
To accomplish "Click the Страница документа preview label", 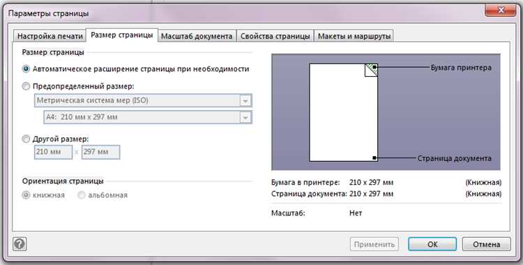I will (x=454, y=158).
